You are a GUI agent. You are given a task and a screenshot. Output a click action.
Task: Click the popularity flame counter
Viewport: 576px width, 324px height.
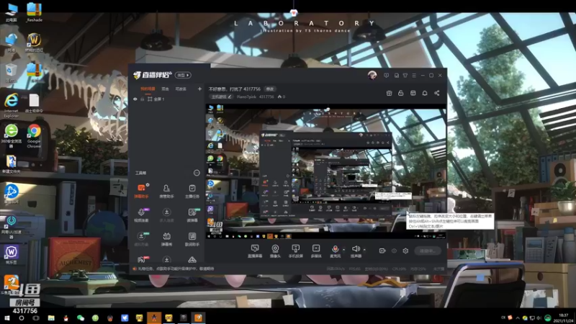tap(282, 96)
